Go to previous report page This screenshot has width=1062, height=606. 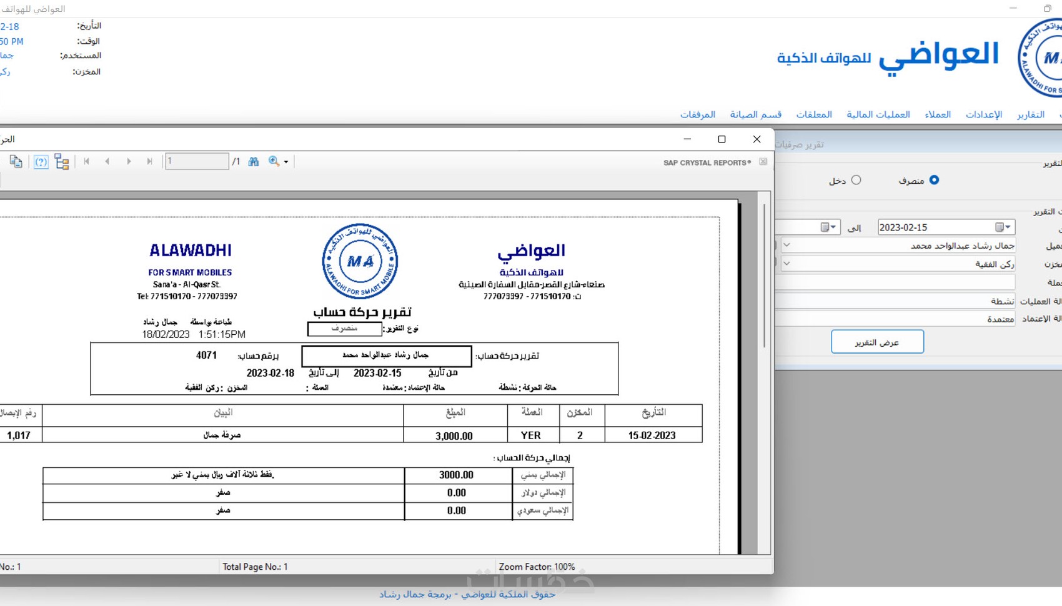(x=107, y=161)
